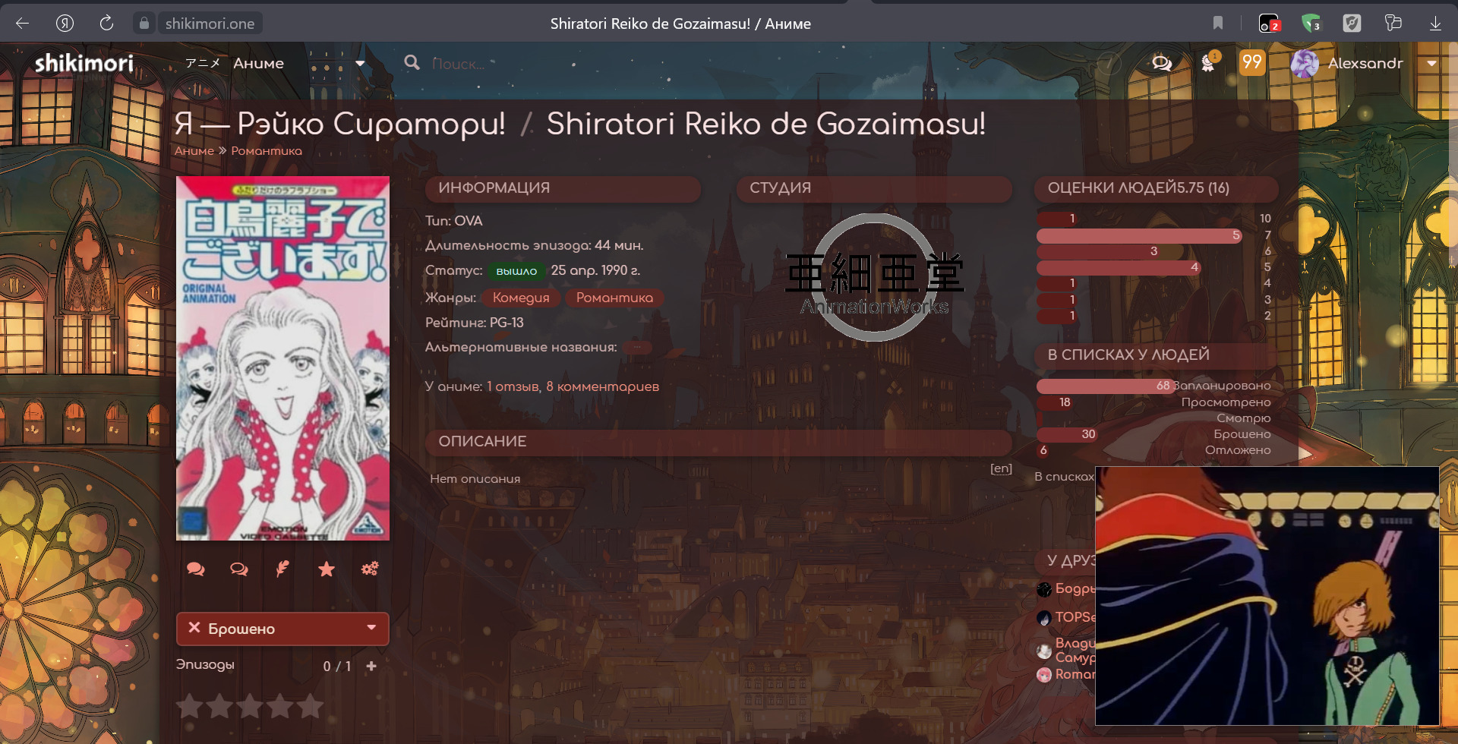Click the feather quill icon below poster
This screenshot has width=1458, height=744.
[282, 569]
